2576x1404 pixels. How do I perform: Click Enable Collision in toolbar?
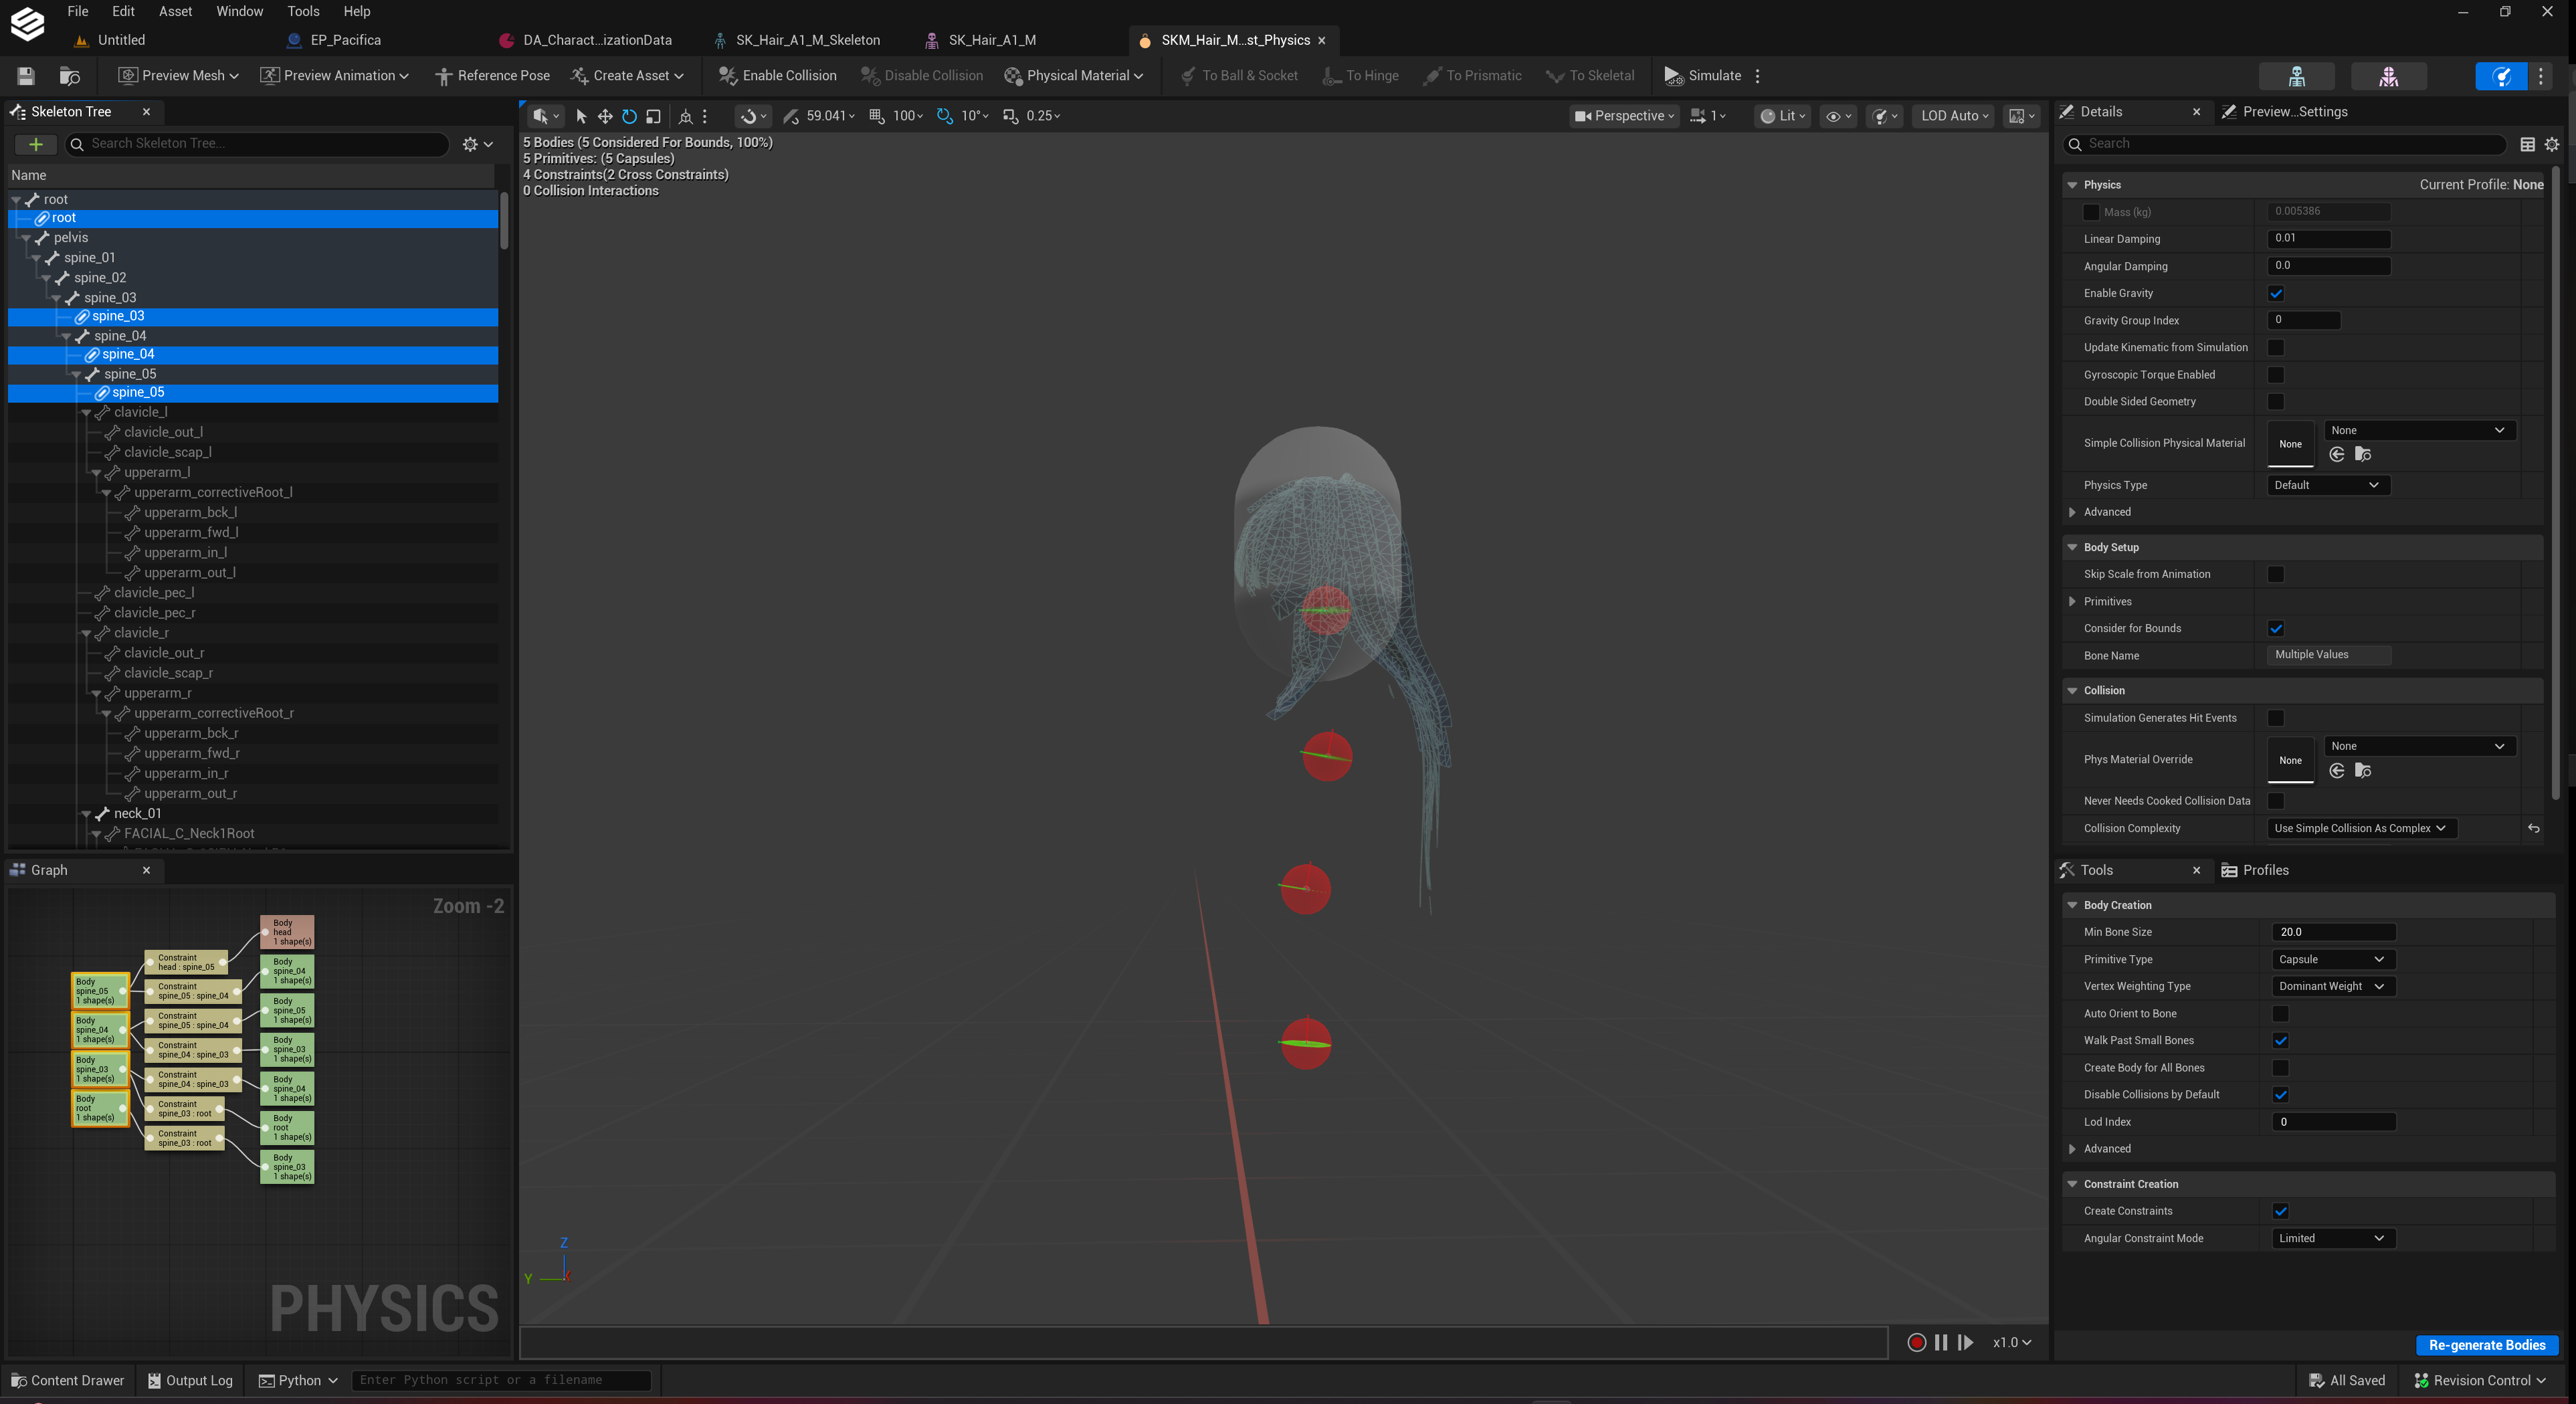point(777,76)
